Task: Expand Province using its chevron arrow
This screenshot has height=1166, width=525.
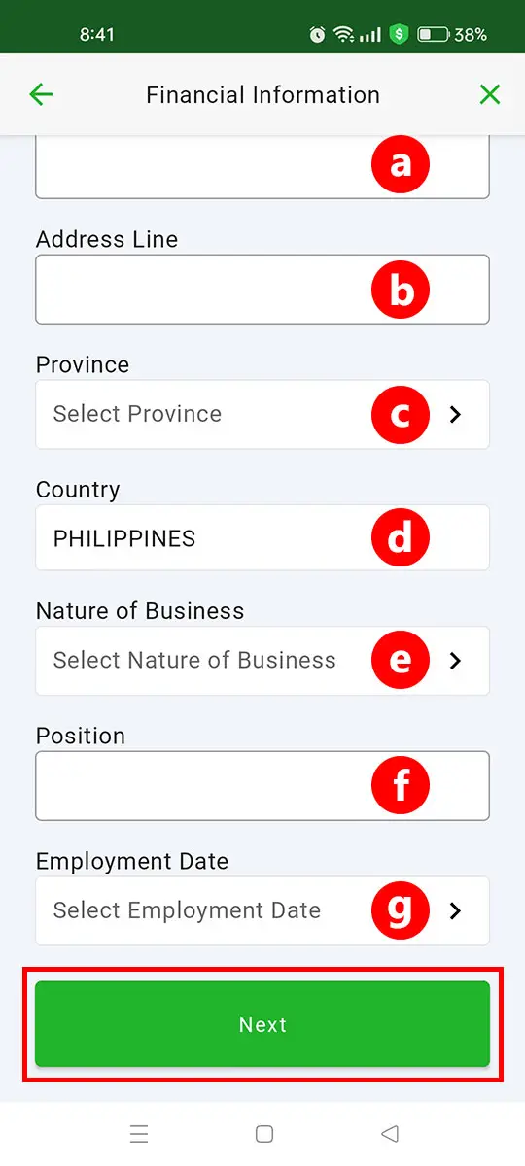Action: [x=455, y=414]
